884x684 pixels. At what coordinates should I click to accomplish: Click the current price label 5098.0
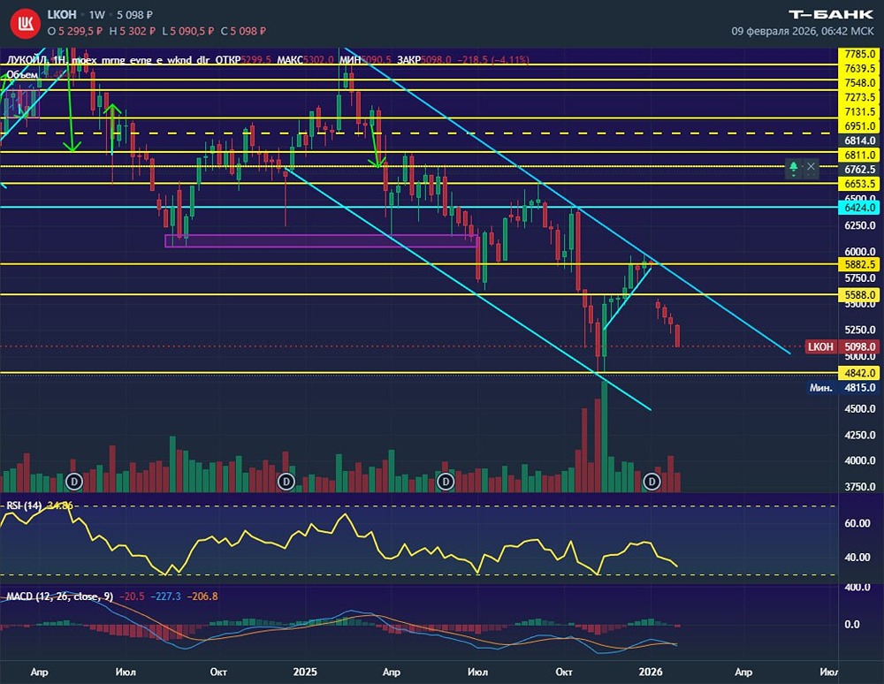(860, 346)
